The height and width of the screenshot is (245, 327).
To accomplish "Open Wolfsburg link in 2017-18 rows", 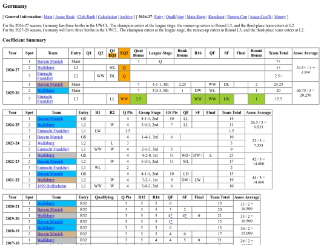I will 45,240.
